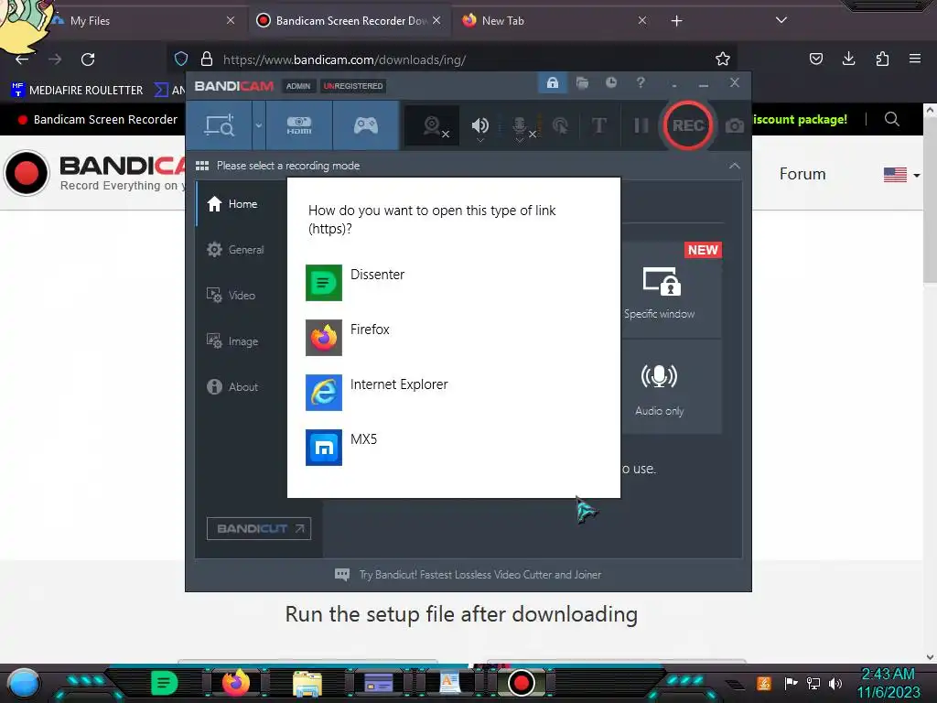Choose Internet Explorer to open link
937x703 pixels.
(454, 393)
